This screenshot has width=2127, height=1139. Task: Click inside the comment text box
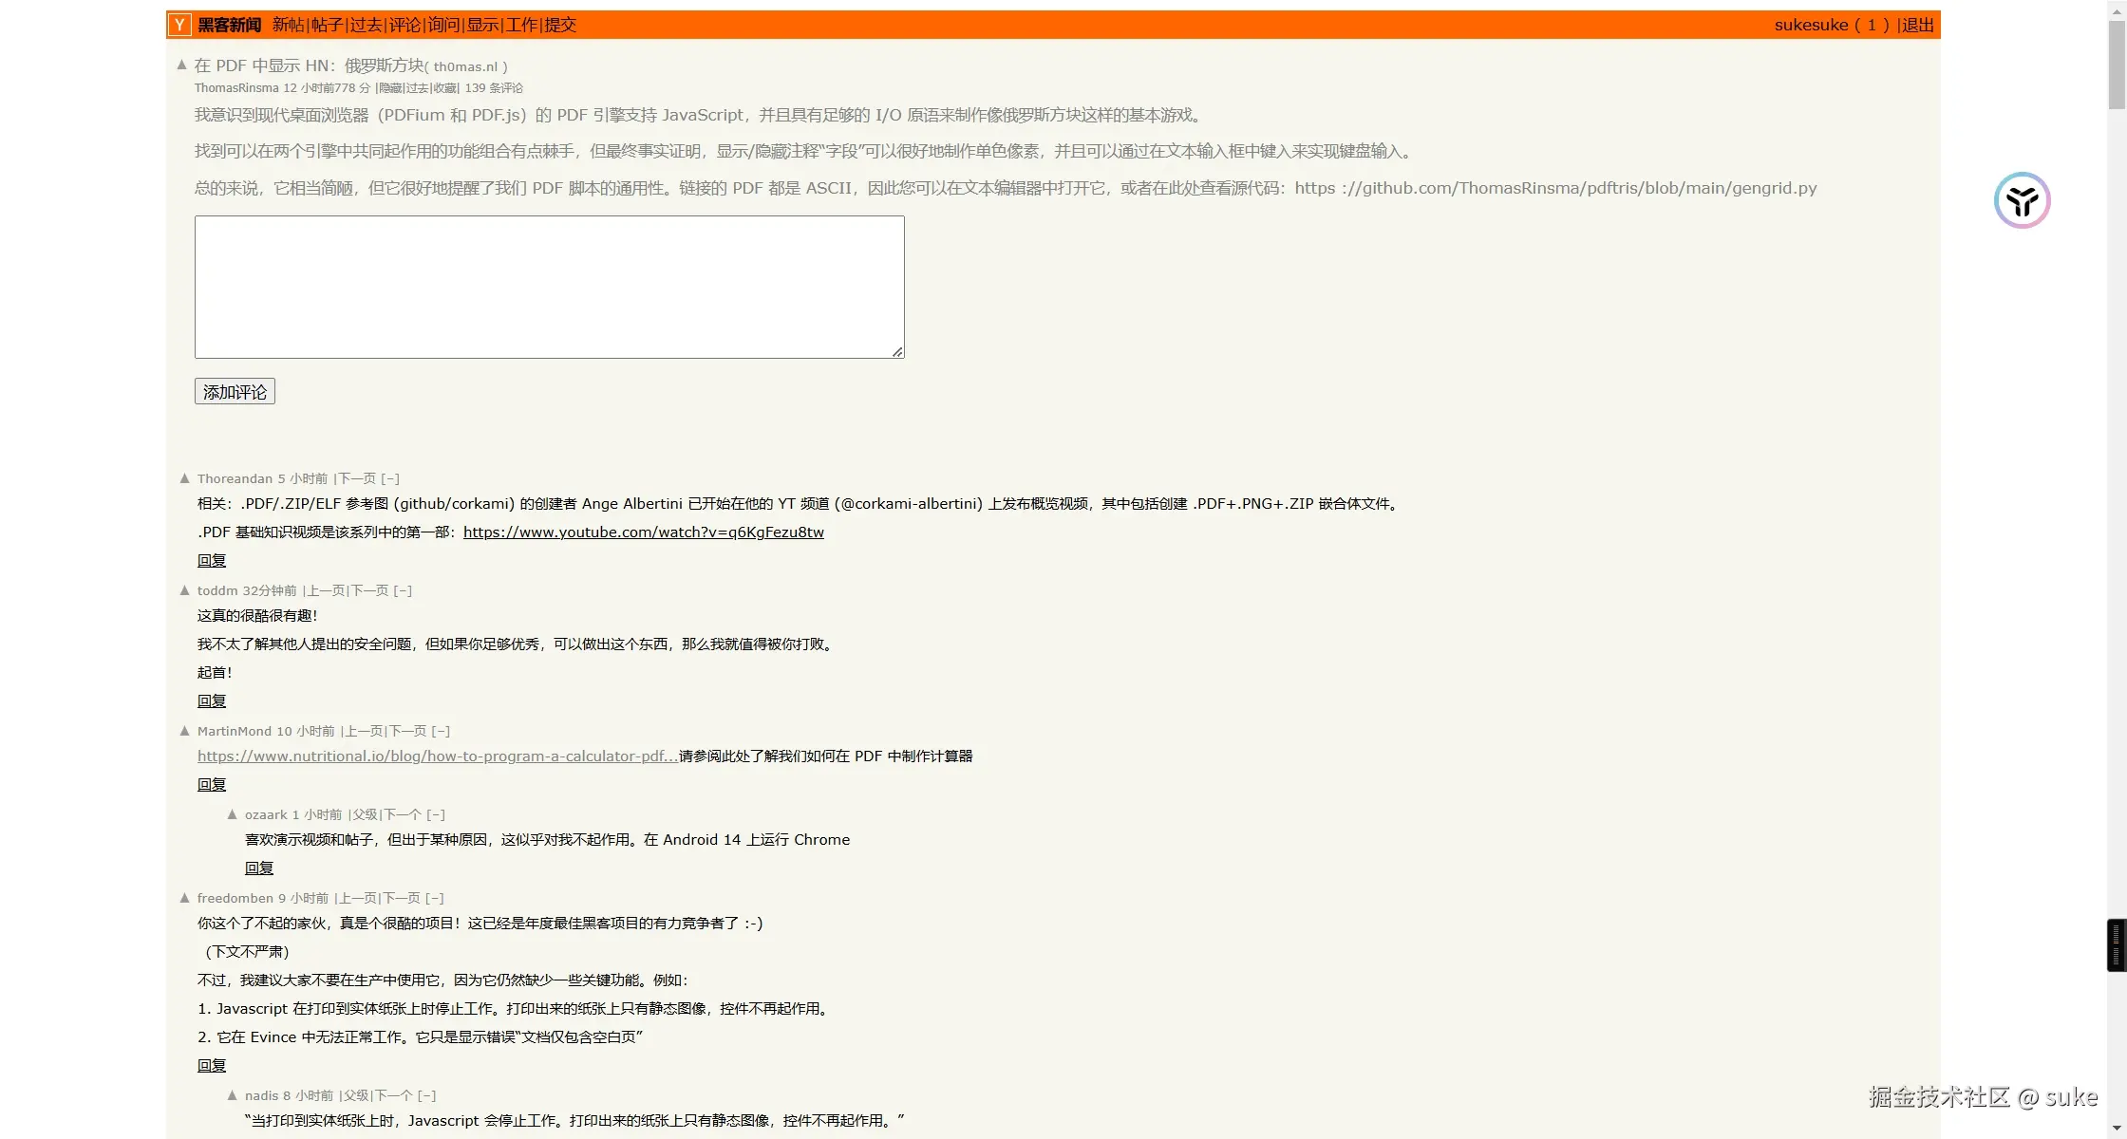pos(549,287)
